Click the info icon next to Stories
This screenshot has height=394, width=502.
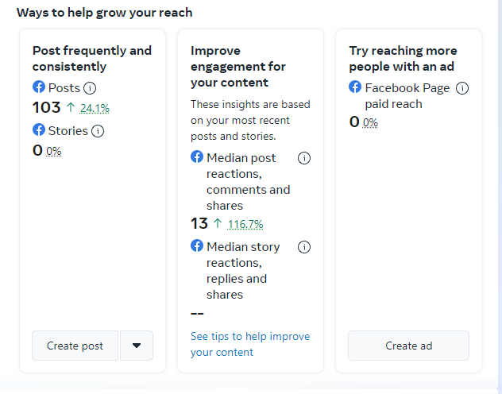98,131
